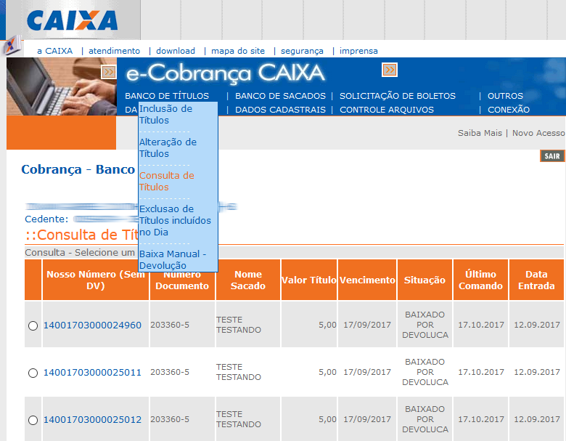Open BANCO DE TÍTULOS menu
This screenshot has height=441, width=566.
pos(167,96)
